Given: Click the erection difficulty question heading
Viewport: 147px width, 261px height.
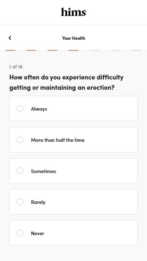Looking at the screenshot, I should [x=66, y=82].
